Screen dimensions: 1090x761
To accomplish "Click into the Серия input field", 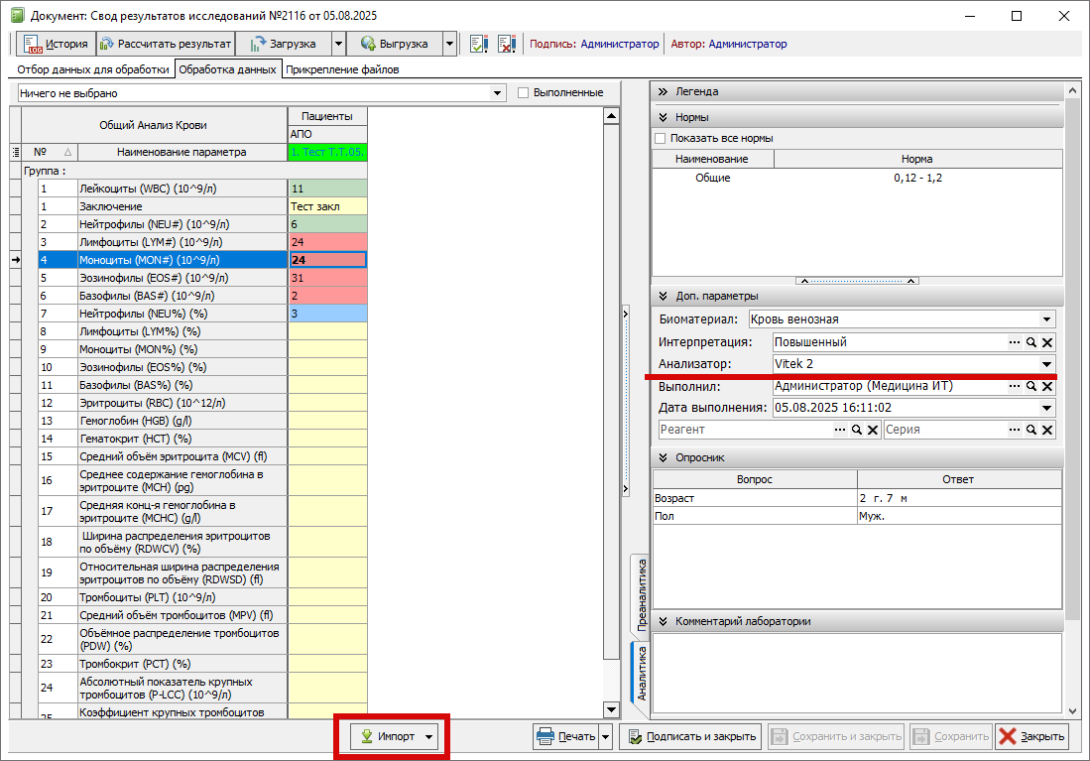I will [945, 430].
